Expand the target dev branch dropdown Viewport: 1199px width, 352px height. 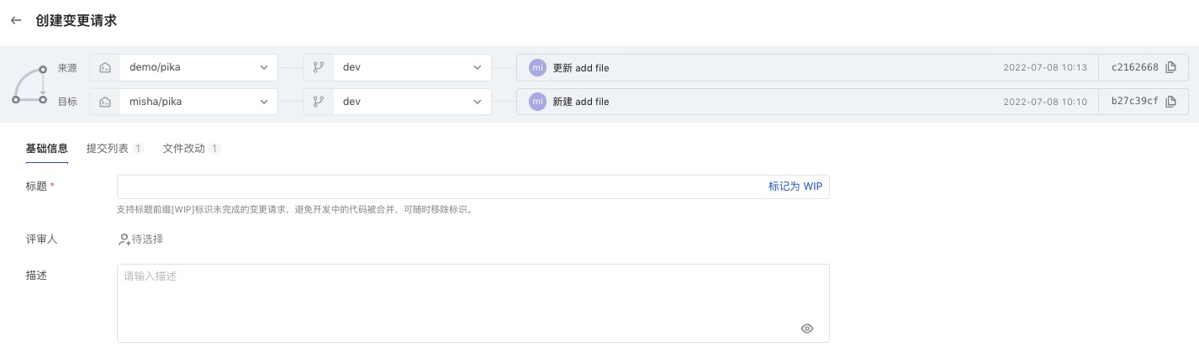click(412, 102)
